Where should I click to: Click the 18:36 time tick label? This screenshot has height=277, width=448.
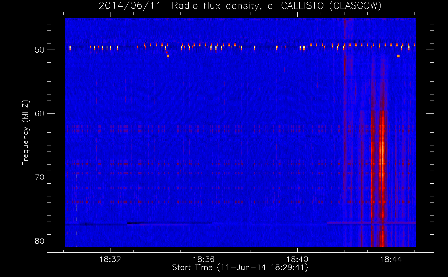pos(204,260)
